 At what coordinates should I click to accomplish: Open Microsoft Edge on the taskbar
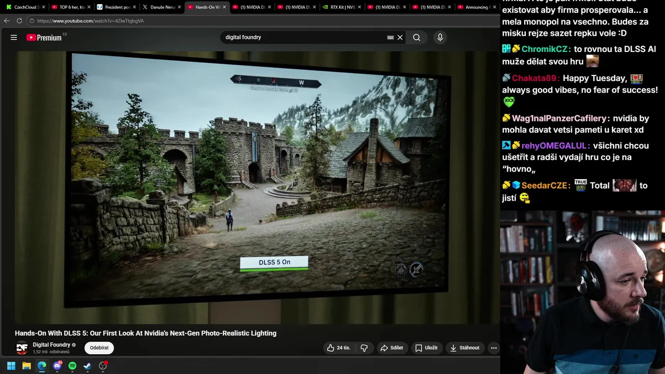point(42,366)
